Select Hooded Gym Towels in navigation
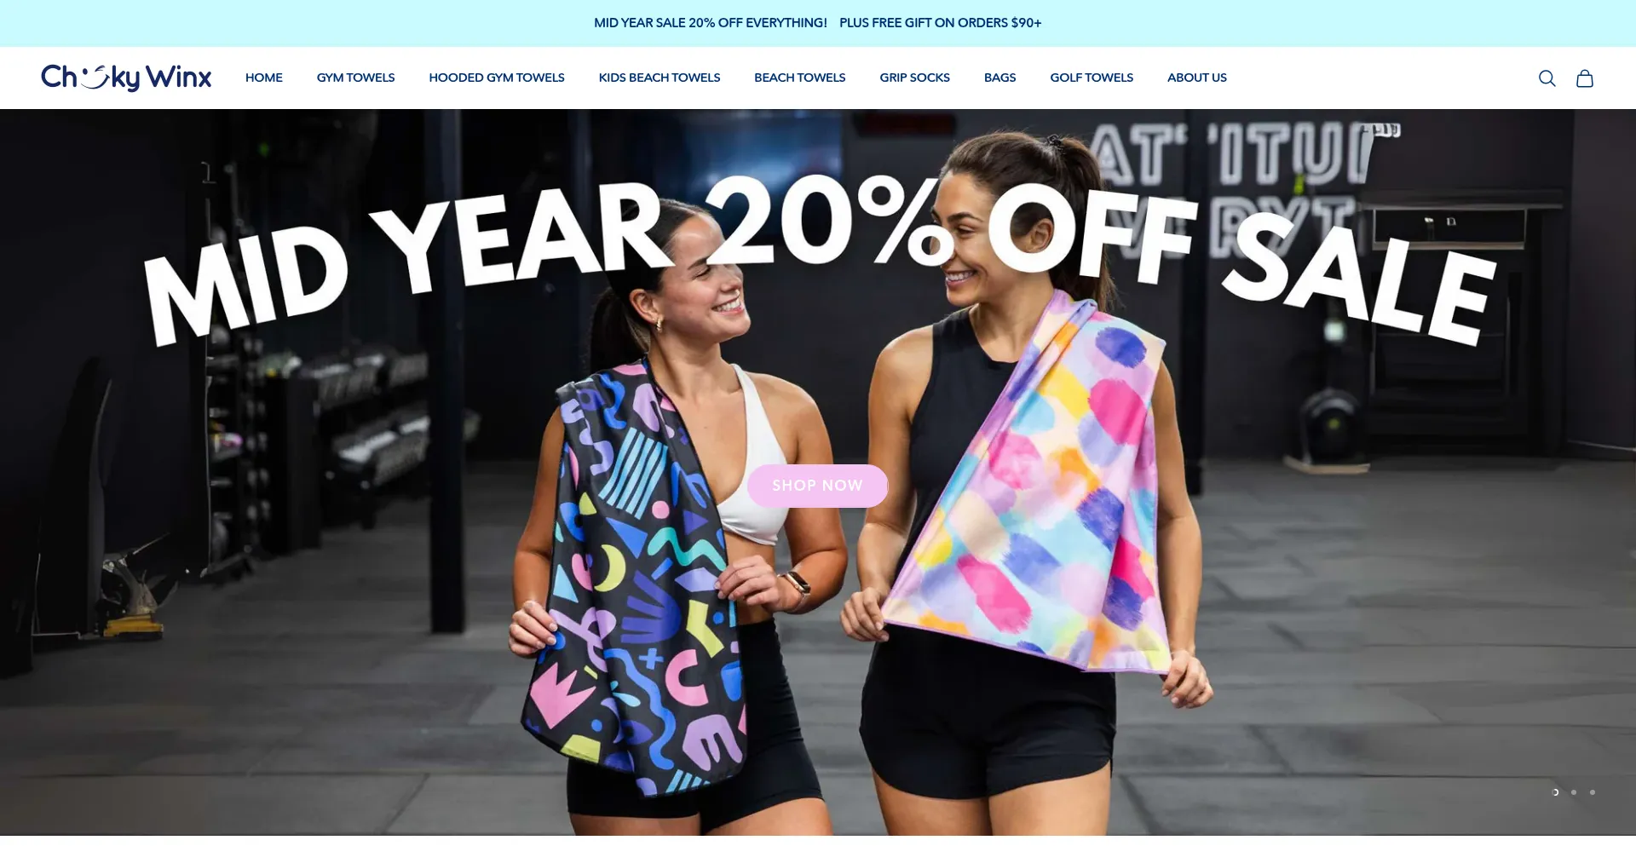 497,78
